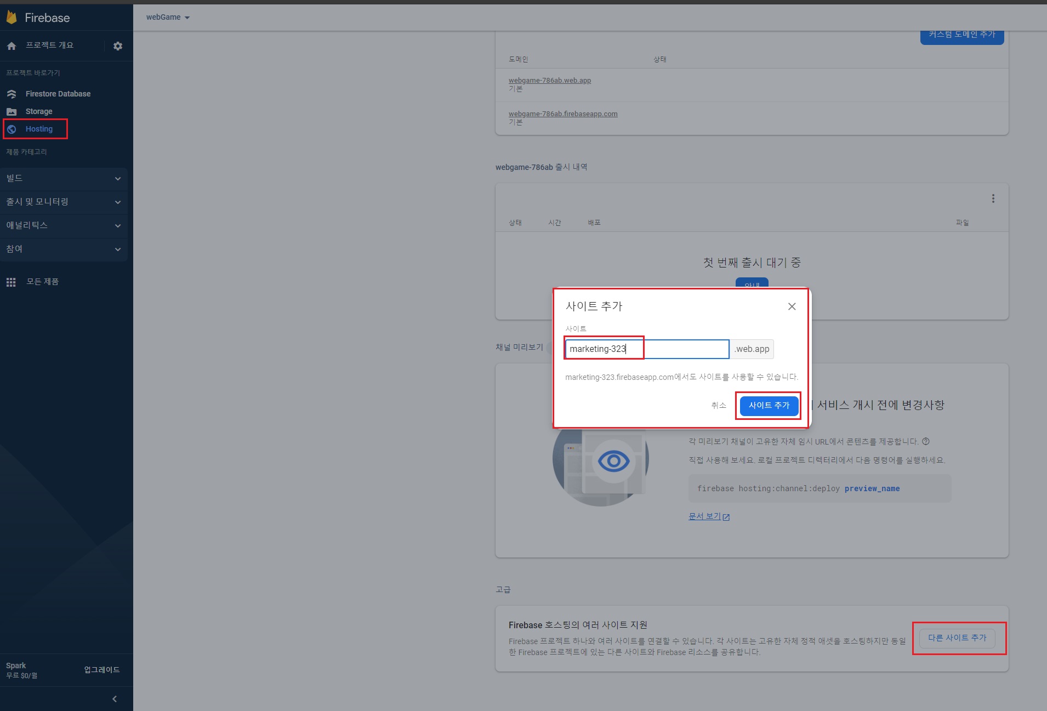Click the Storage folder icon
This screenshot has width=1047, height=711.
point(12,111)
